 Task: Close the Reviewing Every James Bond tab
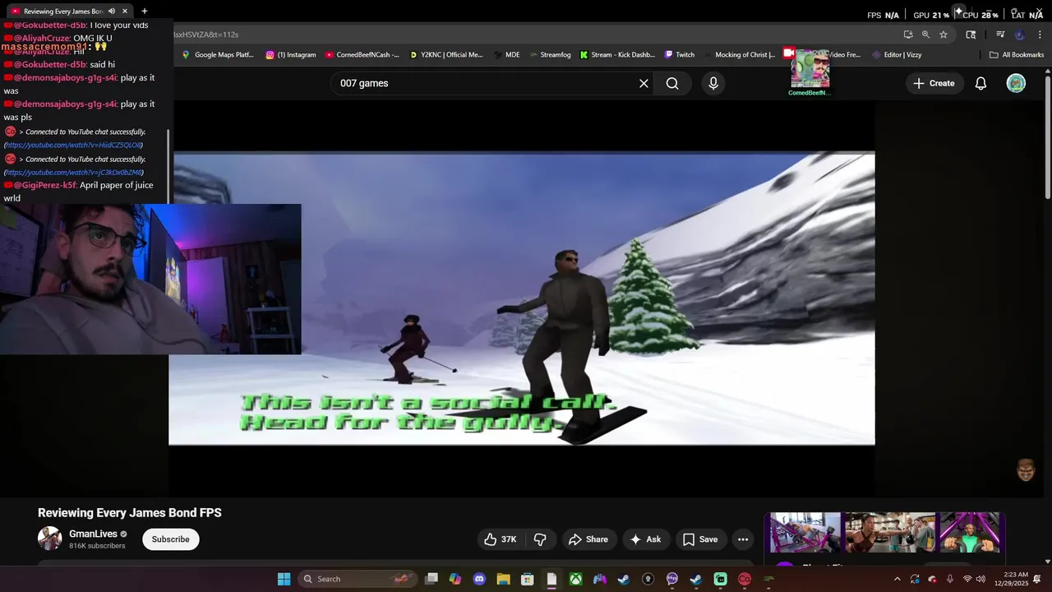[125, 12]
